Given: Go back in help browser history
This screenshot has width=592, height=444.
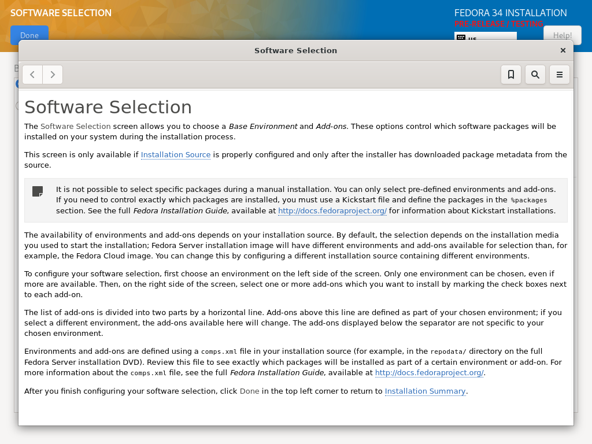Looking at the screenshot, I should point(32,75).
